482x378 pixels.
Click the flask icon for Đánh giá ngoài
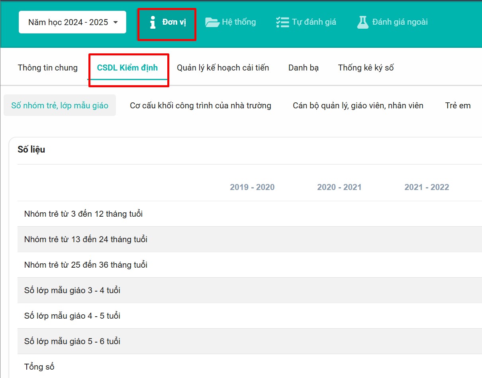pos(362,22)
